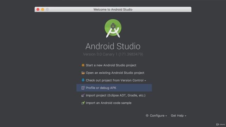This screenshot has width=226, height=127.
Task: Click the Configure gear icon
Action: (147, 115)
